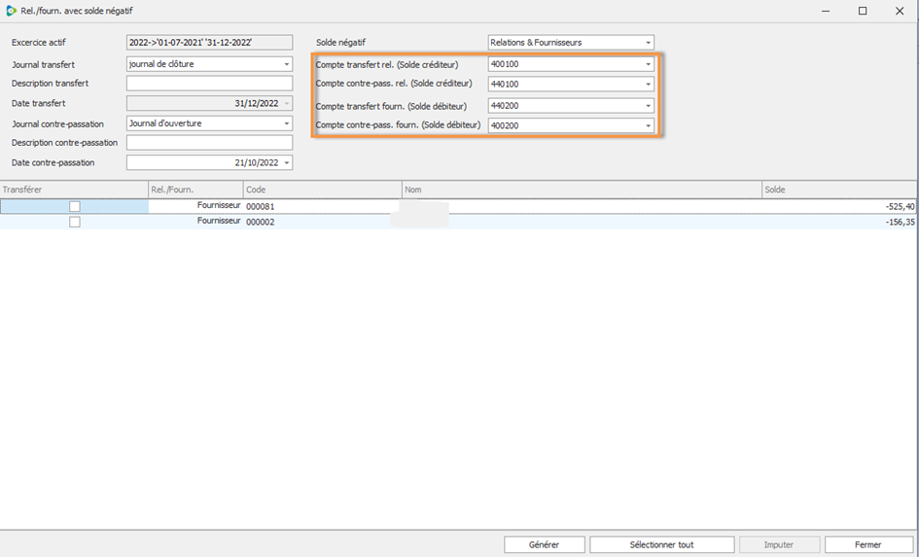
Task: Maximize the Rel./fourn. window
Action: [x=863, y=11]
